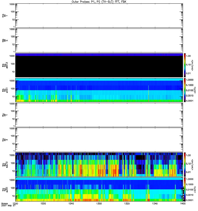Click inside the empty thc fff 1 panel
198x211 pixels.
tap(99, 115)
